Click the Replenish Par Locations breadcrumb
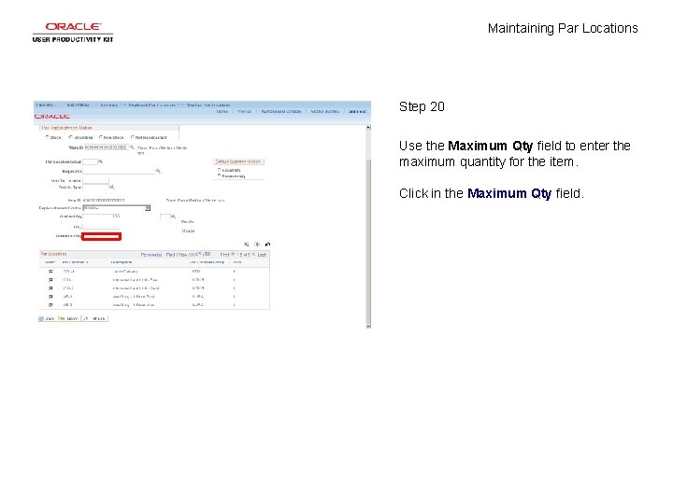Image resolution: width=673 pixels, height=504 pixels. point(152,105)
